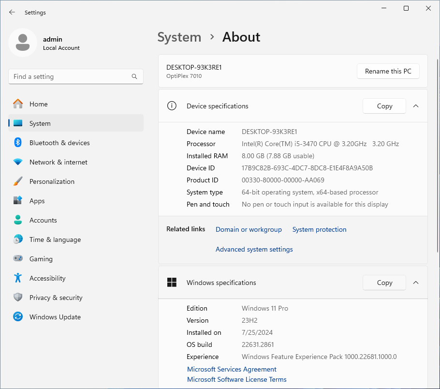Select Accounts in the sidebar
The height and width of the screenshot is (389, 440).
pyautogui.click(x=76, y=220)
